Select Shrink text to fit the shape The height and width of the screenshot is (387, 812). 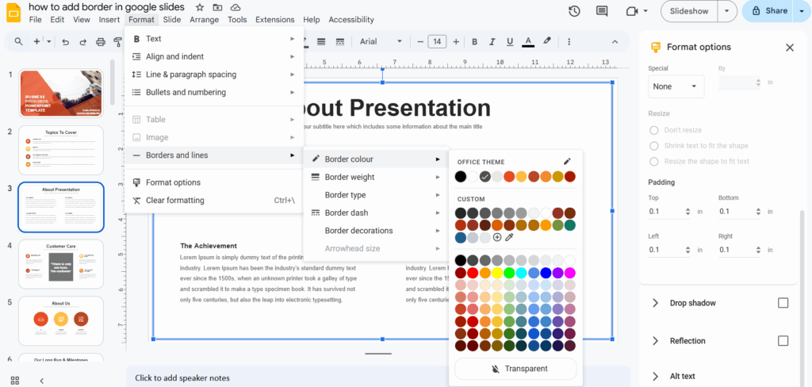[x=654, y=146]
